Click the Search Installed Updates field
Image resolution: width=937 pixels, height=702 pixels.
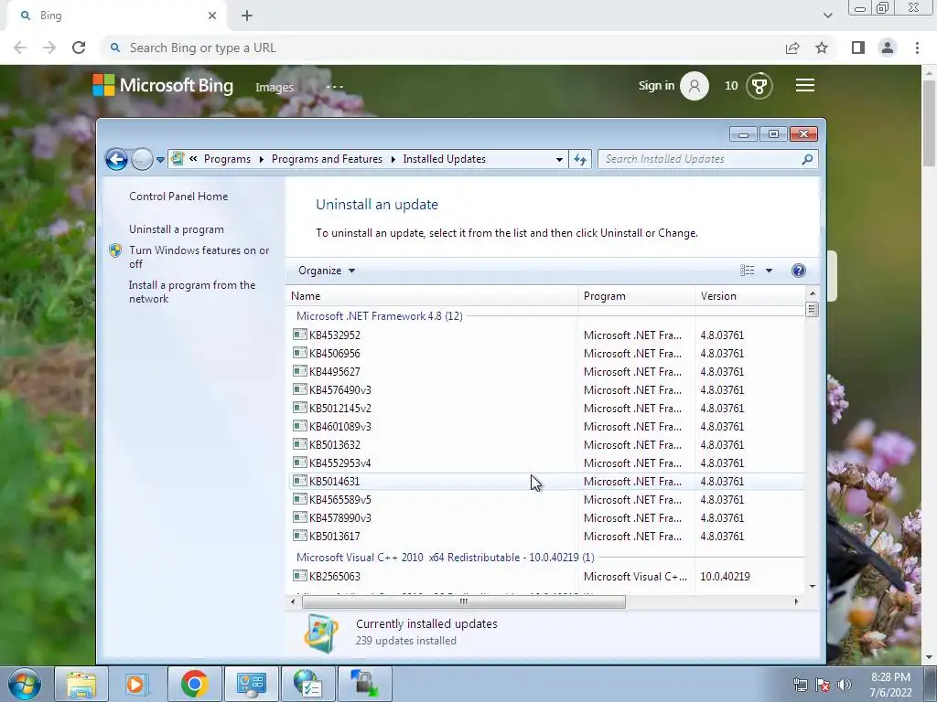(707, 159)
